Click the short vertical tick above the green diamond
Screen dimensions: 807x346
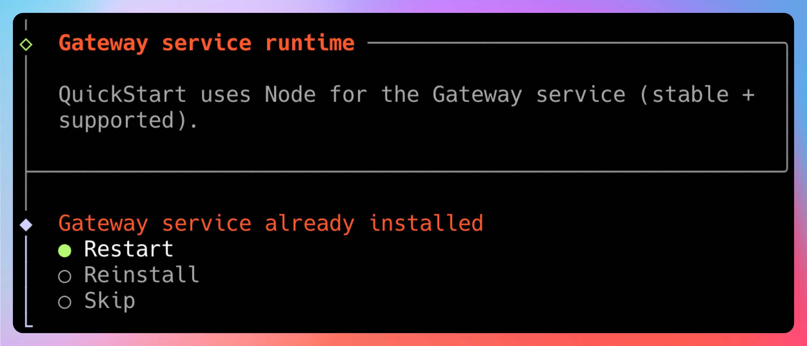pos(26,24)
